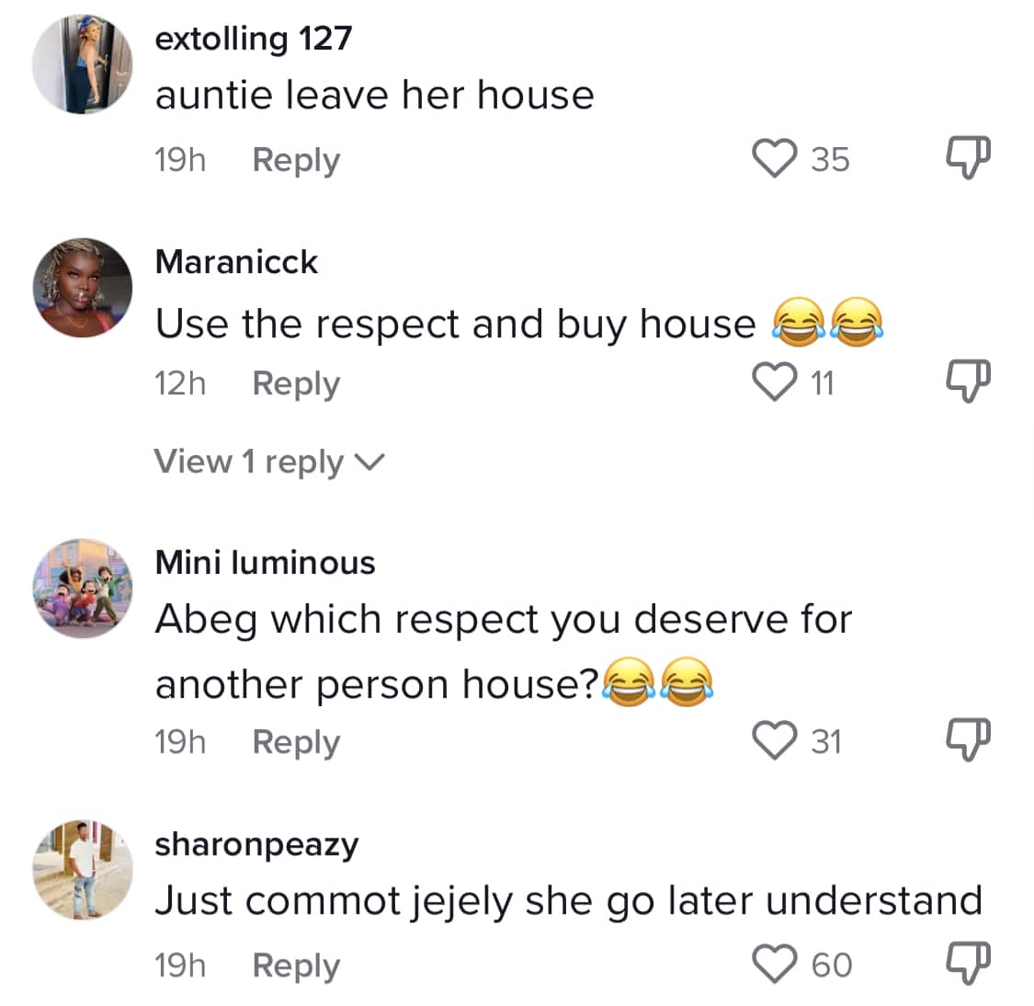Reply to Mini luminous's comment
This screenshot has height=1006, width=1034.
[x=296, y=741]
